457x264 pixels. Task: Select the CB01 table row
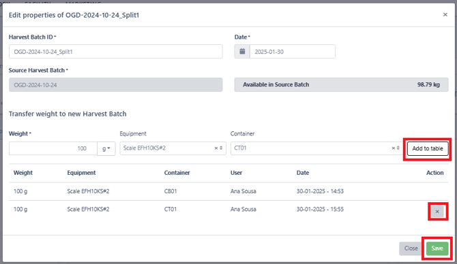pos(228,191)
